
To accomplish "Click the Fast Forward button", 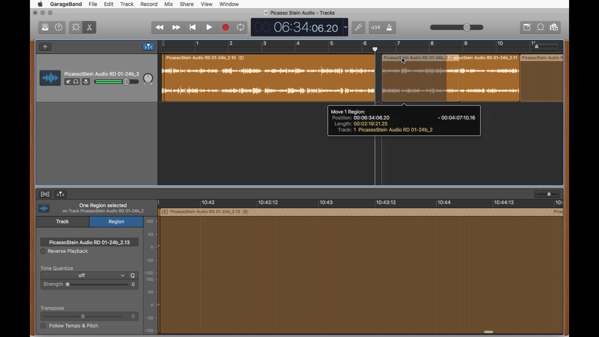I will coord(177,27).
